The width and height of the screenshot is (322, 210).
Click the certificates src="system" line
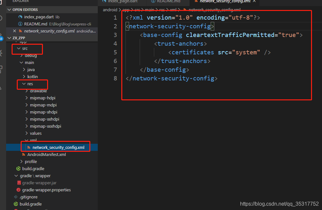point(219,52)
